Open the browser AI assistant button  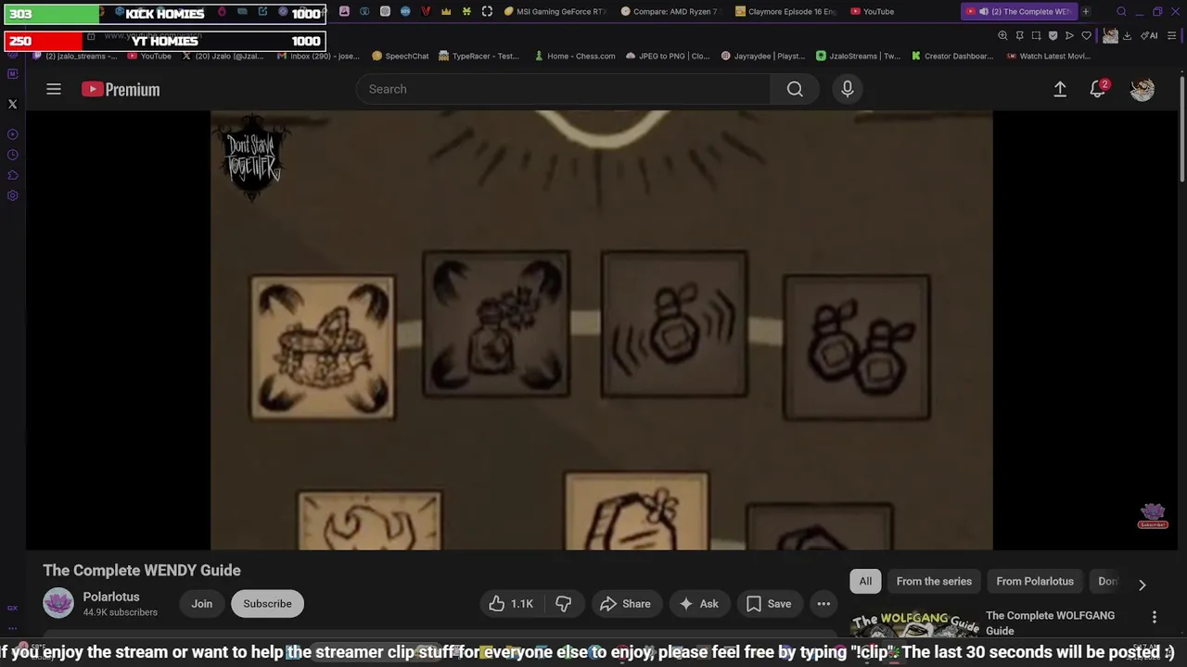click(x=1150, y=36)
